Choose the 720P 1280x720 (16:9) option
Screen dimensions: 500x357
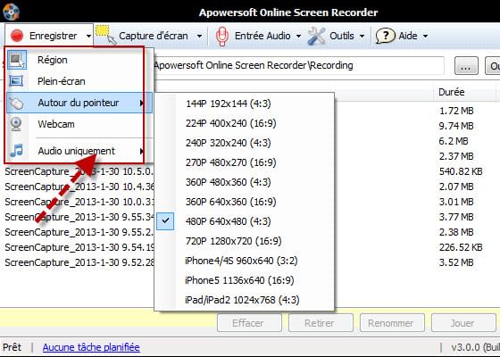[233, 241]
